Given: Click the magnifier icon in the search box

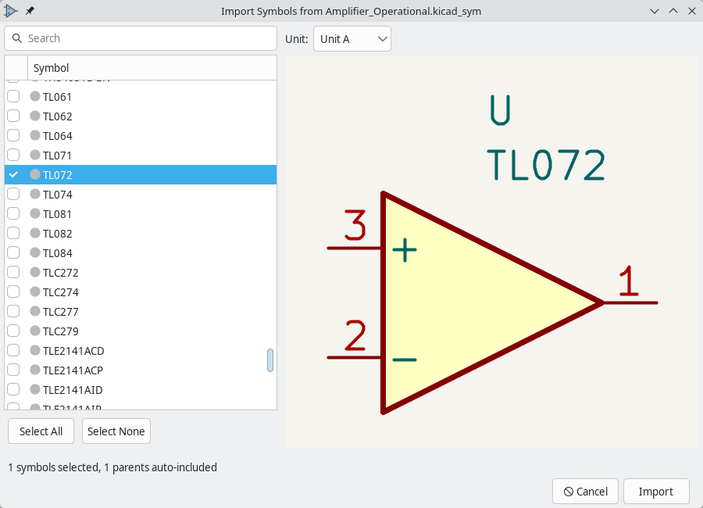Looking at the screenshot, I should pyautogui.click(x=17, y=38).
